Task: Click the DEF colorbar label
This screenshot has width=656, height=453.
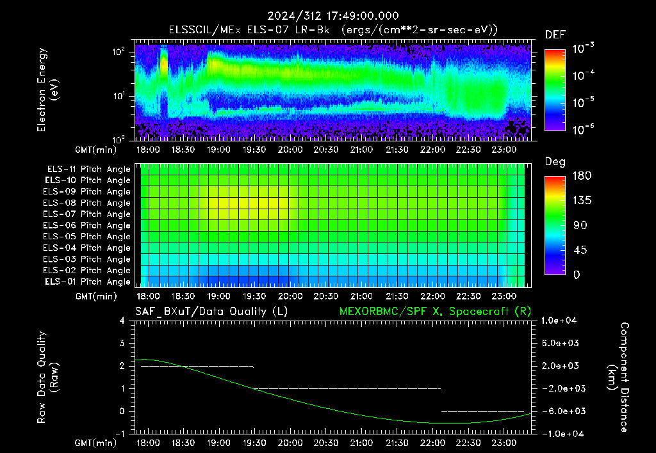Action: coord(555,35)
